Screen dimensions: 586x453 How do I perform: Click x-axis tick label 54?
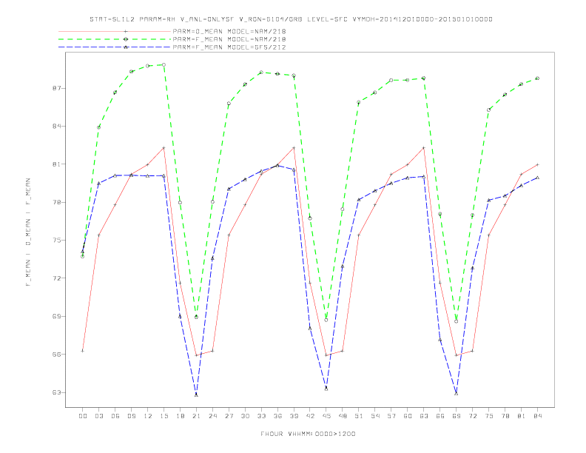375,416
